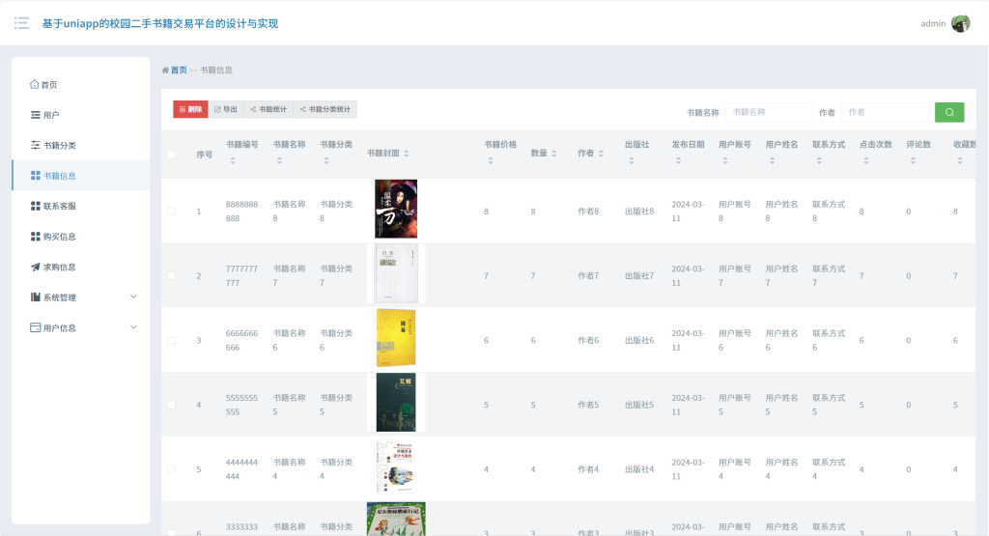Click the 购买信息 grid icon in sidebar
Screen dimensions: 989x536
click(36, 237)
